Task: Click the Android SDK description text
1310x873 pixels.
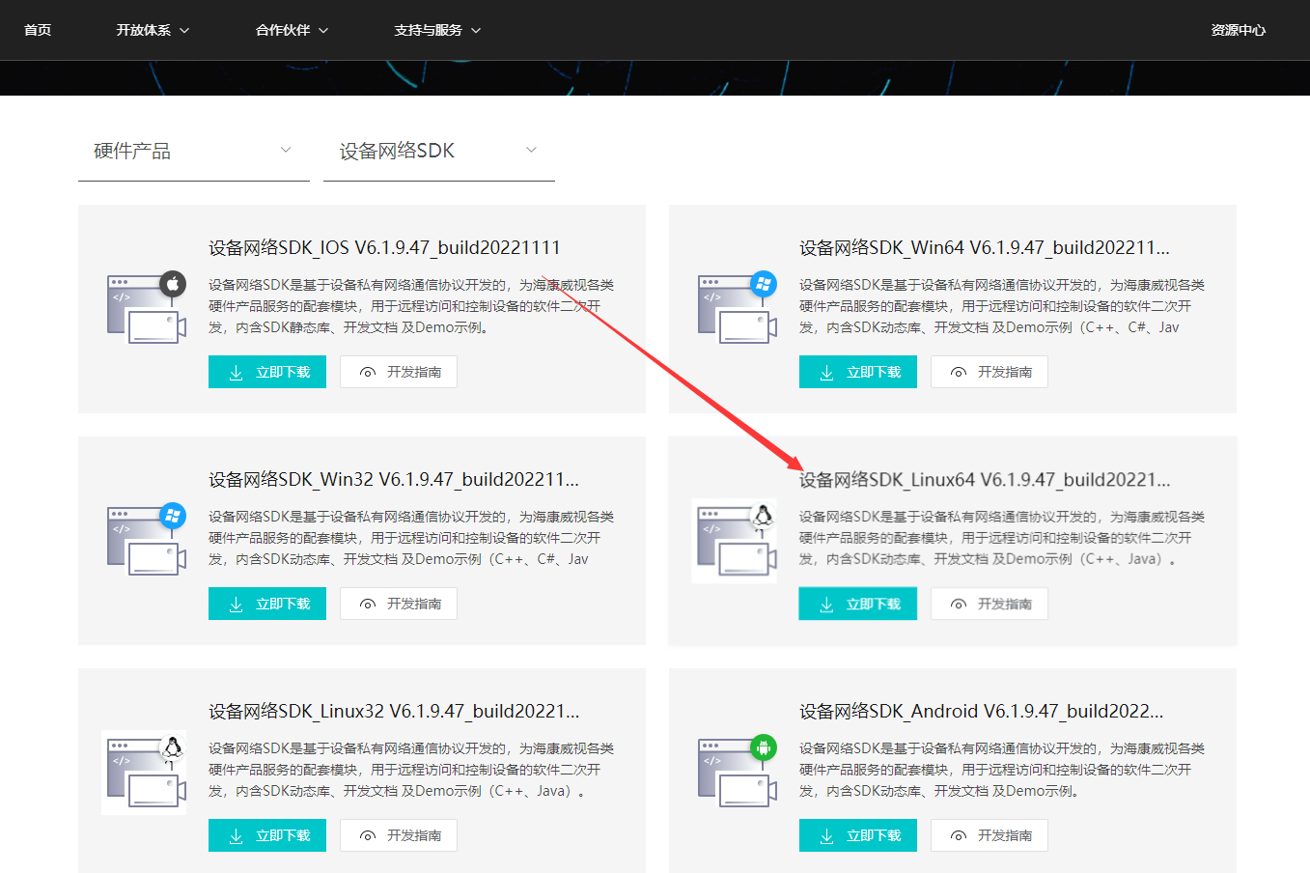Action: [1002, 770]
